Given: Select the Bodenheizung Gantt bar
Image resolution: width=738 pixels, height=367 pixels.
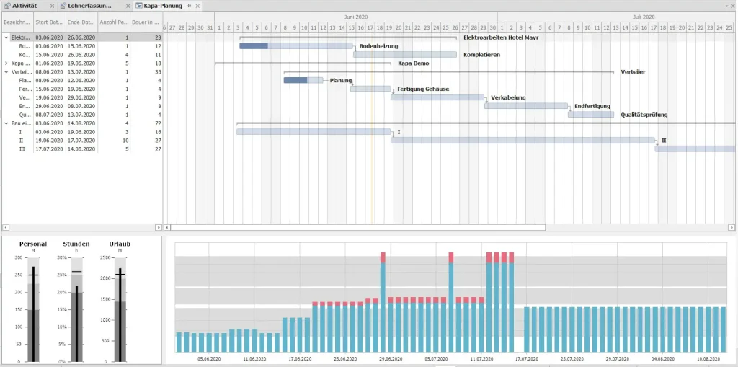Looking at the screenshot, I should (296, 46).
